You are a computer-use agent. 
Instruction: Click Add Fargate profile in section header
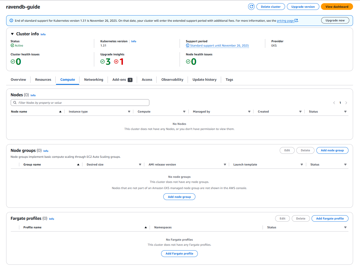point(330,218)
